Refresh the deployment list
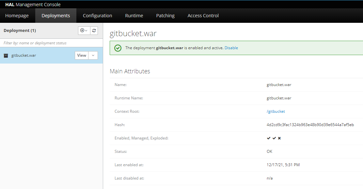This screenshot has height=189, width=363. pos(94,31)
